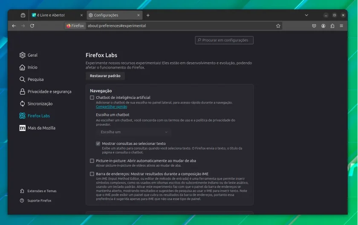The image size is (358, 225).
Task: Go back with the back arrow
Action: (14, 26)
